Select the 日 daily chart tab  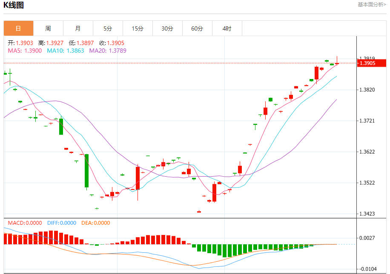(18, 28)
